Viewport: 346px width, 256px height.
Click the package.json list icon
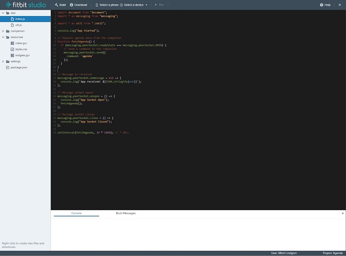point(8,67)
